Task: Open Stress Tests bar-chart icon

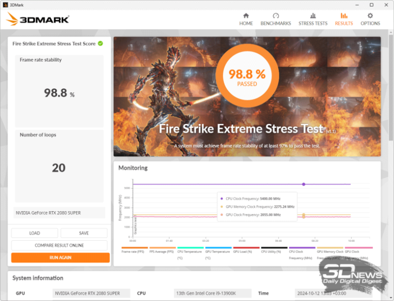Action: (313, 16)
